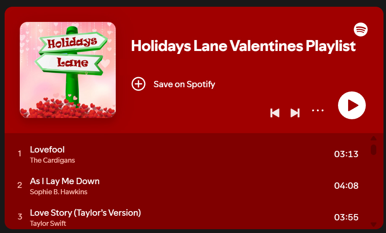Click the track list scrollbar thumb
This screenshot has width=386, height=233.
[x=373, y=149]
